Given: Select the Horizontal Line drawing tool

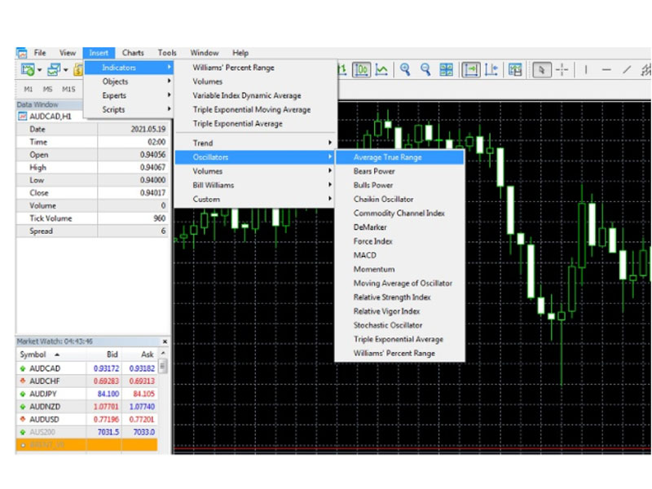Looking at the screenshot, I should tap(606, 69).
